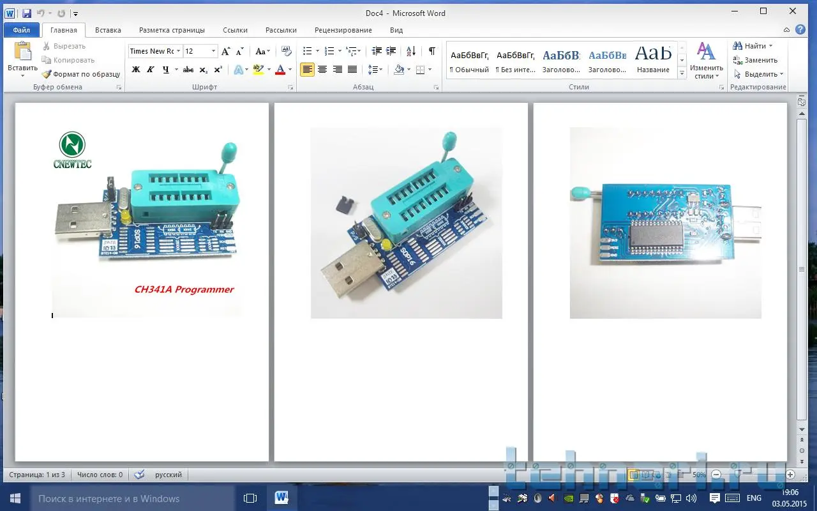Expand the line spacing dropdown
This screenshot has height=511, width=817.
tap(376, 70)
